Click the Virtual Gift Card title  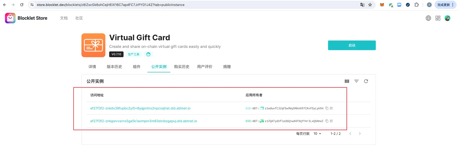(140, 38)
